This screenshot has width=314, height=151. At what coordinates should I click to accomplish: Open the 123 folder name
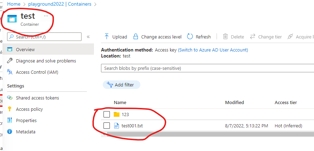click(125, 115)
